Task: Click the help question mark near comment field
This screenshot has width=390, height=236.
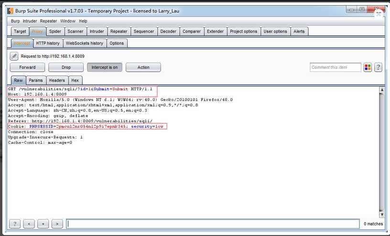Action: tap(378, 67)
